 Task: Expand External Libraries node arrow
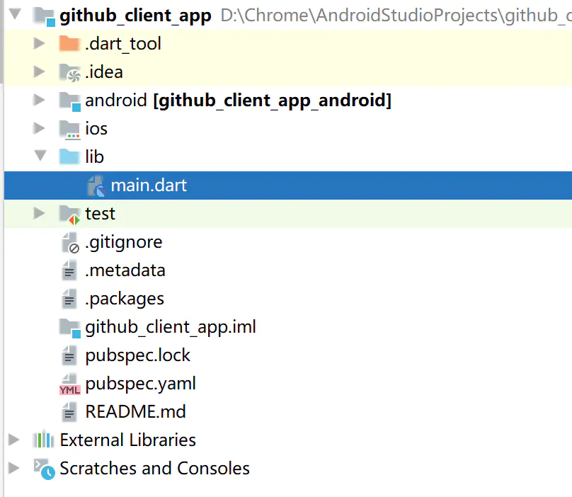tap(13, 440)
